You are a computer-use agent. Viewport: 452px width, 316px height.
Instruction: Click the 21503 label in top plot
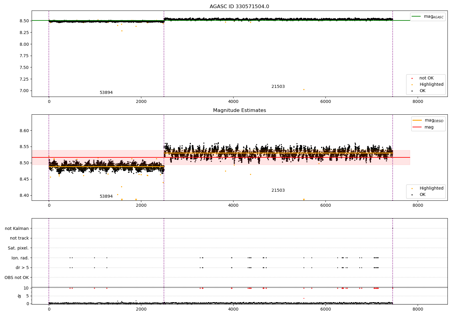pos(278,87)
